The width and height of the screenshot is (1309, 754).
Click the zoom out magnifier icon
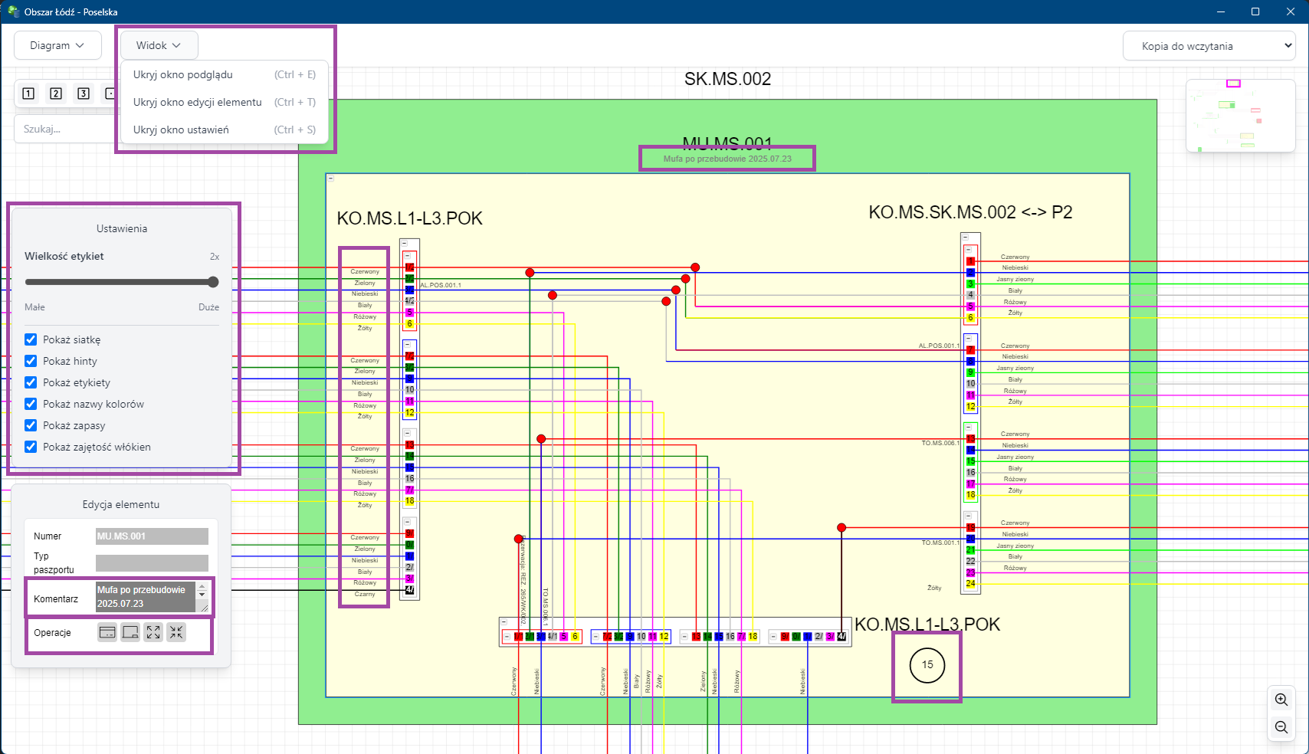[x=1281, y=727]
